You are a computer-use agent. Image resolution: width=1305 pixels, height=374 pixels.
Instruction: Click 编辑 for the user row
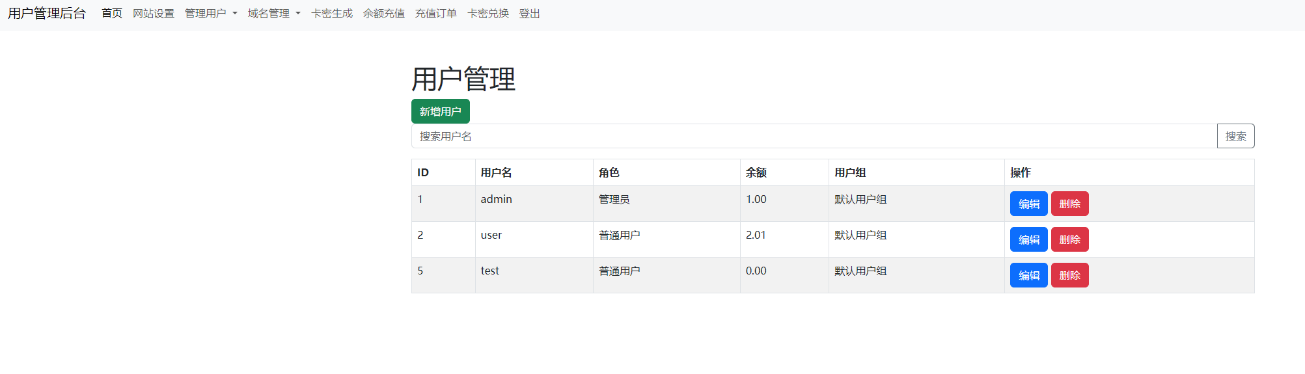tap(1028, 239)
